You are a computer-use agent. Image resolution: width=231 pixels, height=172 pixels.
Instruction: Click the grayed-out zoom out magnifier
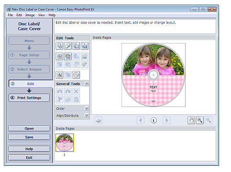click(209, 120)
